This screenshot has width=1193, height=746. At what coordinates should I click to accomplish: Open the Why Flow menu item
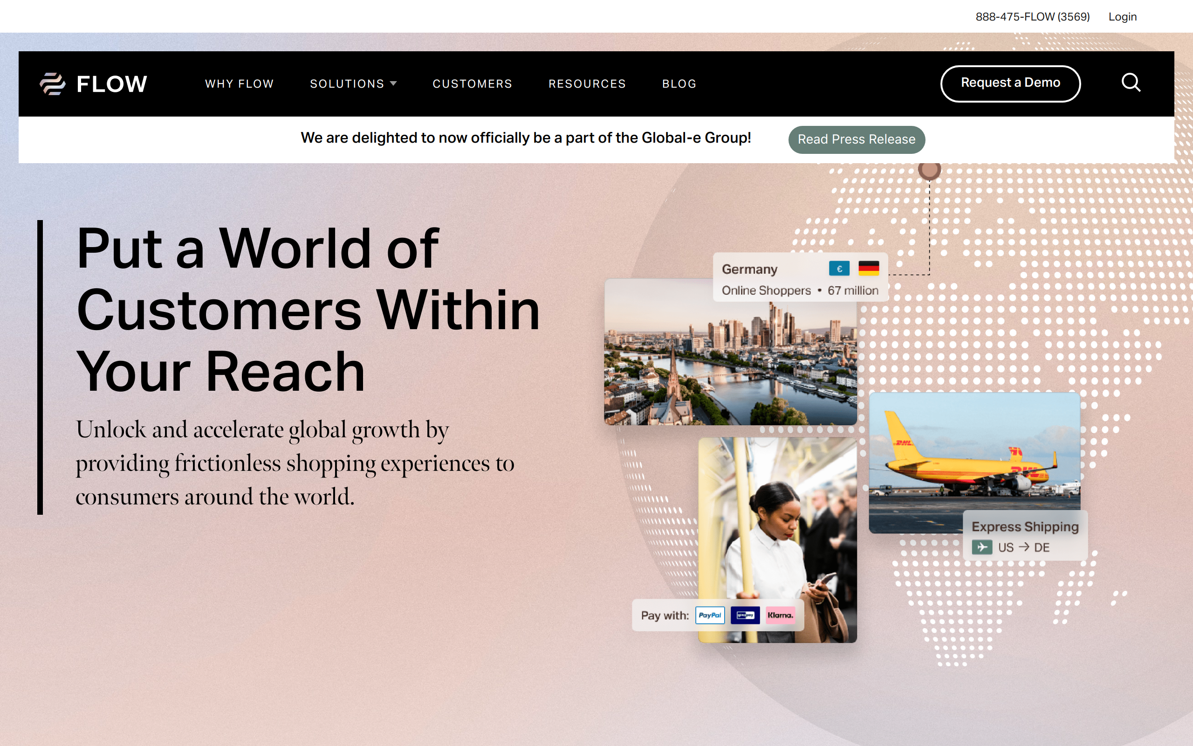(239, 84)
